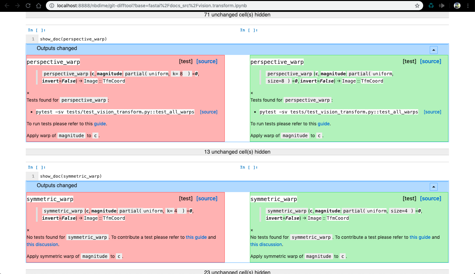
Task: Click 'Apply symmetric warp of' text in added output
Action: [277, 256]
